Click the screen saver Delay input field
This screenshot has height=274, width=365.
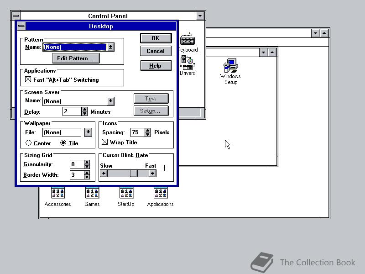pos(71,111)
